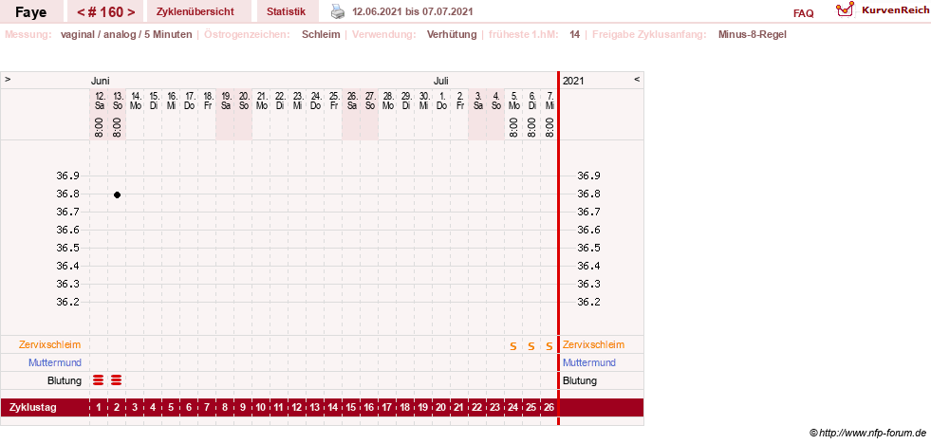Image resolution: width=931 pixels, height=444 pixels.
Task: Select cycle day 1 in the Zyklustag row
Action: (99, 408)
